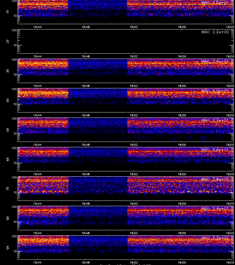
Task: Select the 'MAX: 3.3e+01' label in panel 9R
Action: coord(215,238)
